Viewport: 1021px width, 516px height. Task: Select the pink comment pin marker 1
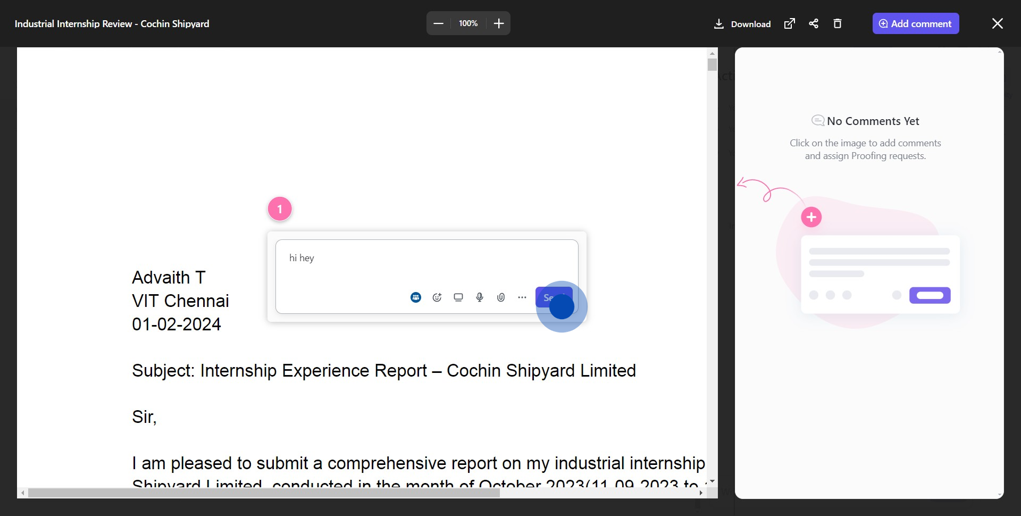[x=280, y=209]
